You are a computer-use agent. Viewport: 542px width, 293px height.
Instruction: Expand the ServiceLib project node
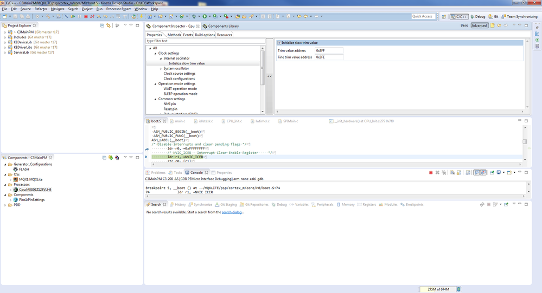(5, 53)
